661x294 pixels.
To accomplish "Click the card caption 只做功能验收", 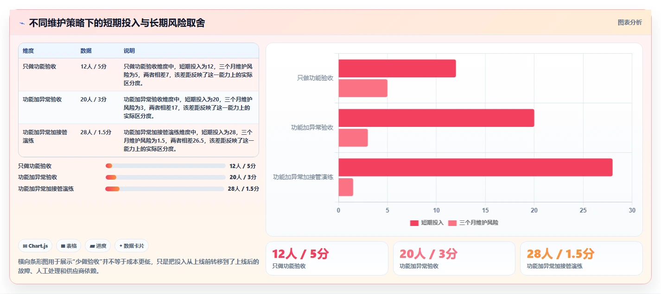I will click(x=289, y=266).
